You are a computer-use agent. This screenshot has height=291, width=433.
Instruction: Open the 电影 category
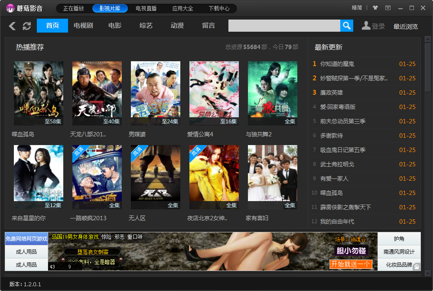[x=115, y=26]
